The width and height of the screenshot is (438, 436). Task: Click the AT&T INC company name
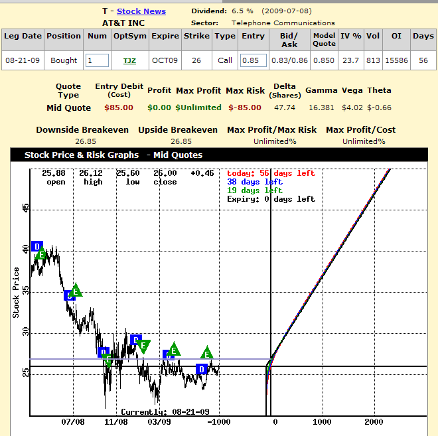click(123, 23)
